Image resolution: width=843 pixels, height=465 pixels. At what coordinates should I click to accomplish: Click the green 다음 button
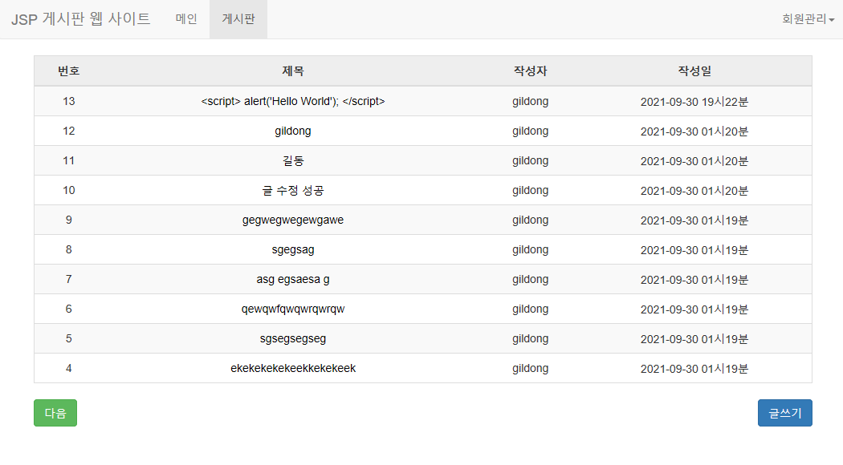click(x=55, y=413)
